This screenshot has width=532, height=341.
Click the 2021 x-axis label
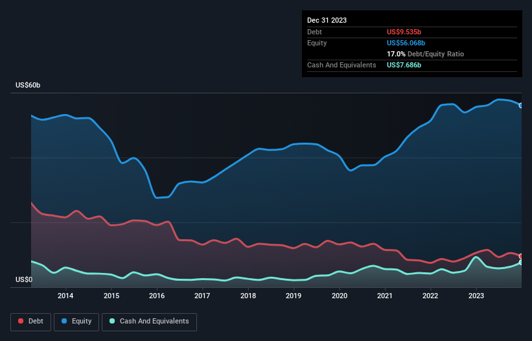[385, 296]
